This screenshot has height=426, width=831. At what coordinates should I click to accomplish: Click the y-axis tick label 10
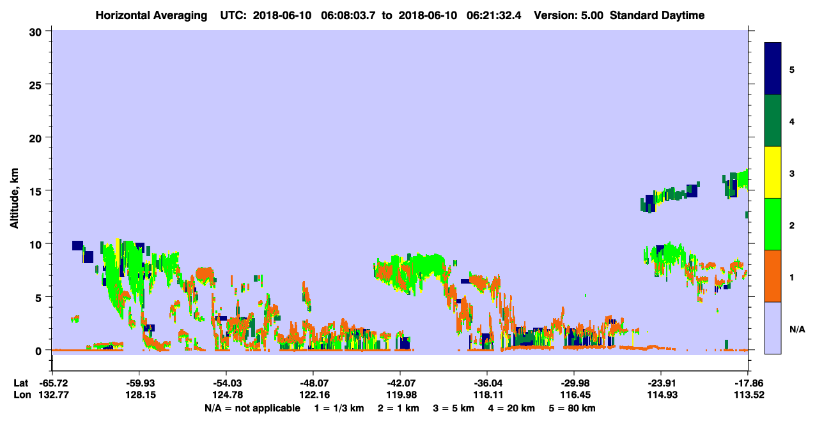36,244
